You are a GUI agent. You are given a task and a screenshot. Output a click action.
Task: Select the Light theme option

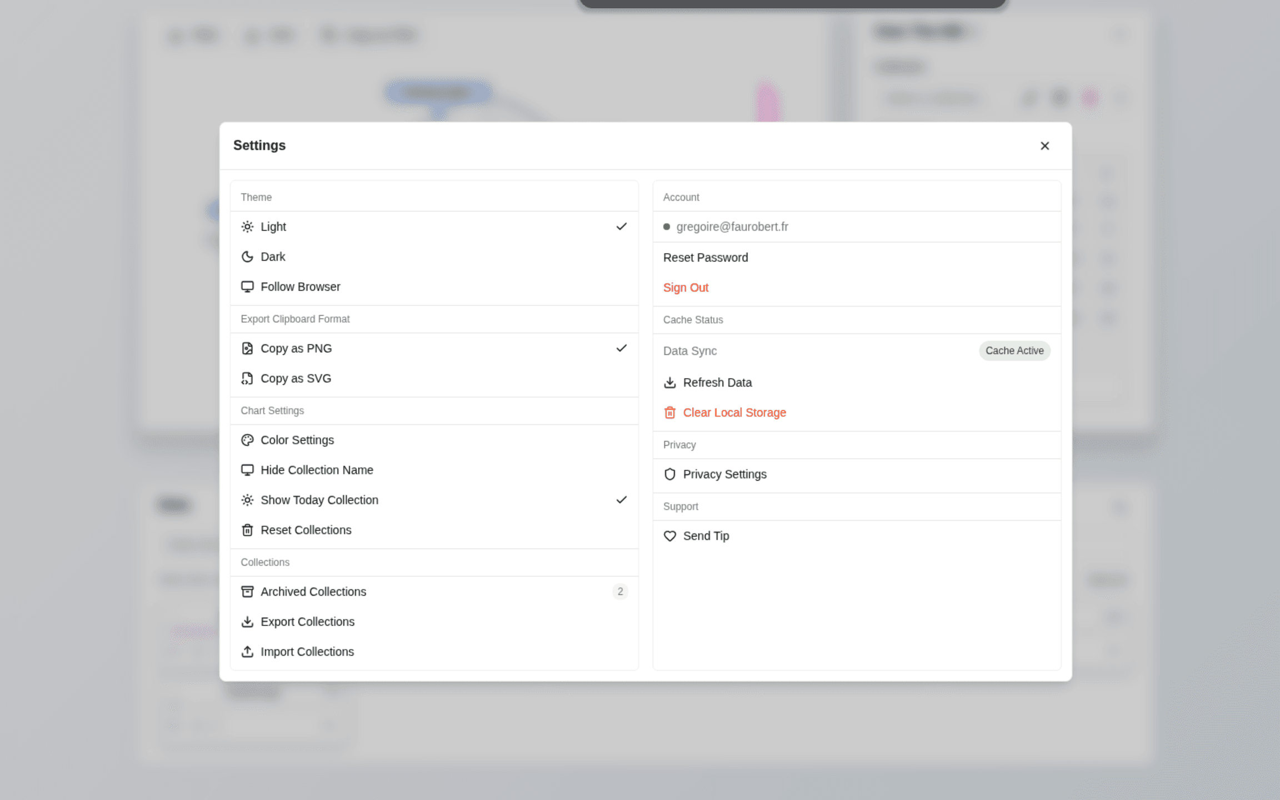[x=434, y=227]
